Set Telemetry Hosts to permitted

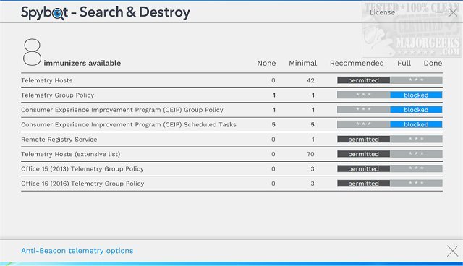coord(363,80)
